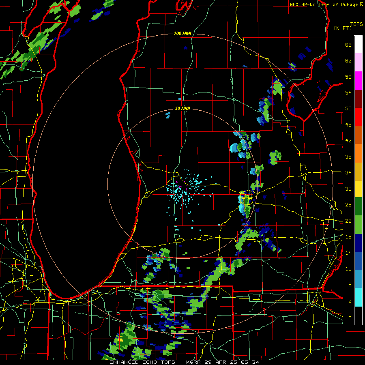Click the 66 legend value
Viewport: 365px width, 365px height.
coord(348,45)
